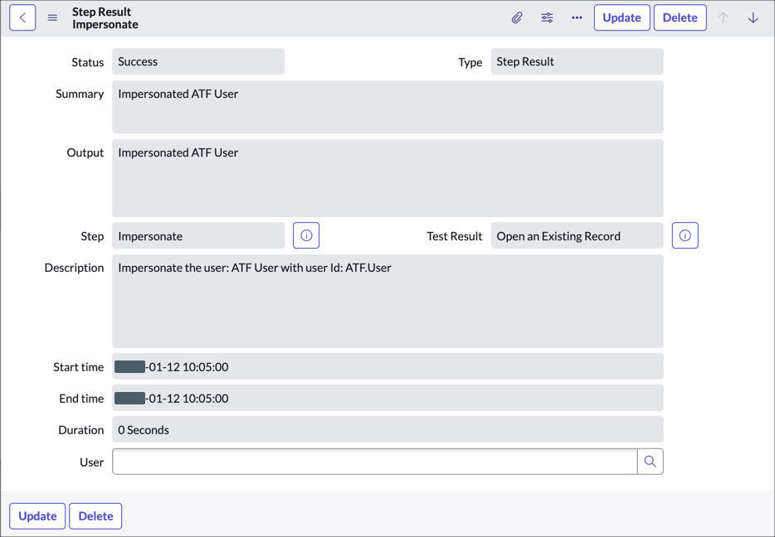Navigate to the next record with down arrow
The height and width of the screenshot is (537, 775).
(x=753, y=17)
